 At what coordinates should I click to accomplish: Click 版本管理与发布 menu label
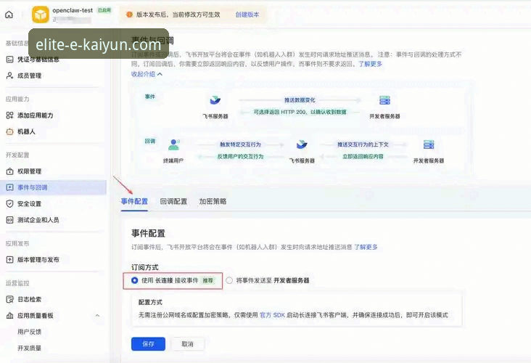click(38, 260)
